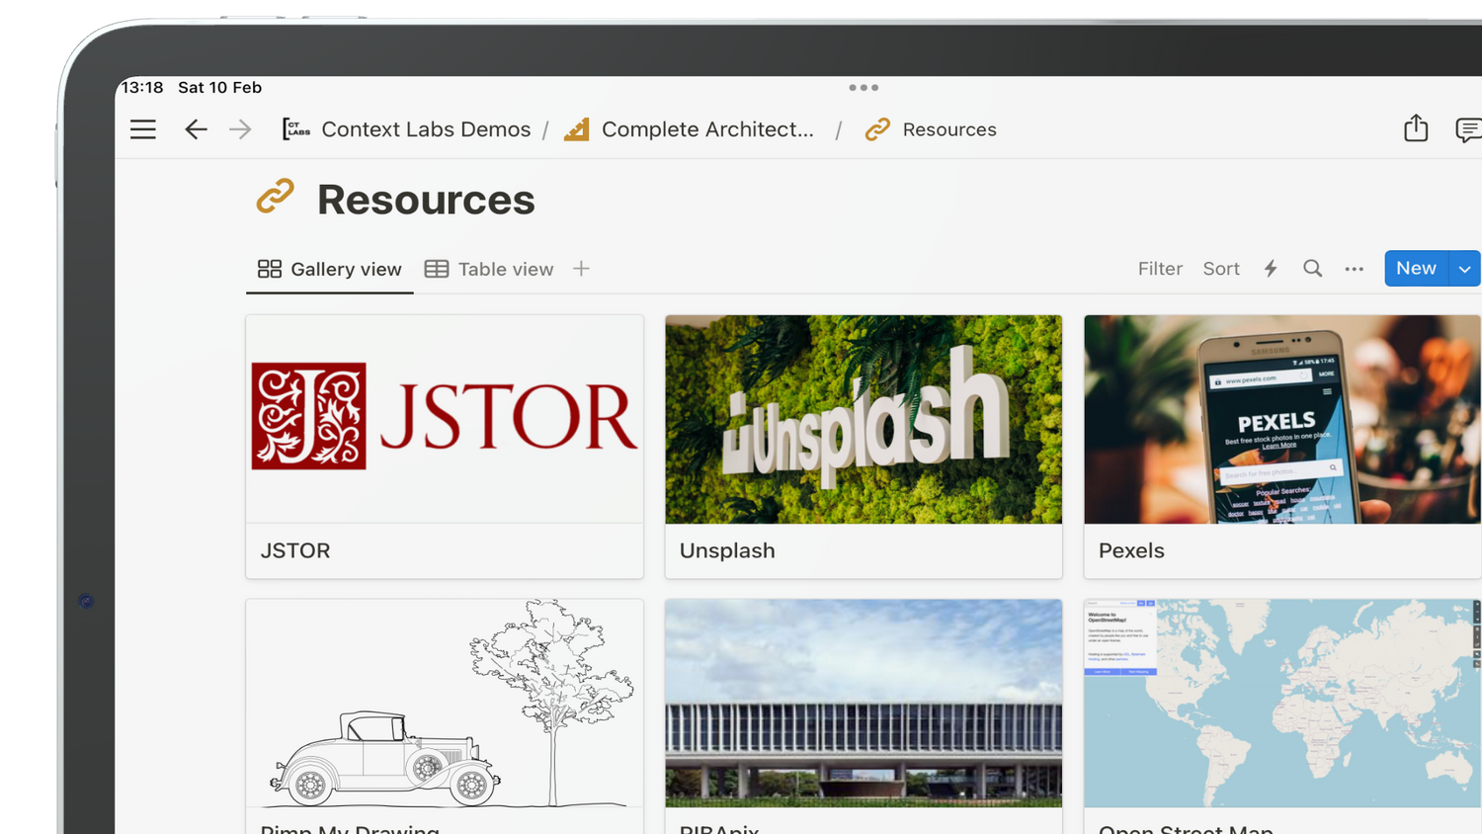Open the hamburger sidebar menu
The image size is (1482, 834).
(143, 129)
